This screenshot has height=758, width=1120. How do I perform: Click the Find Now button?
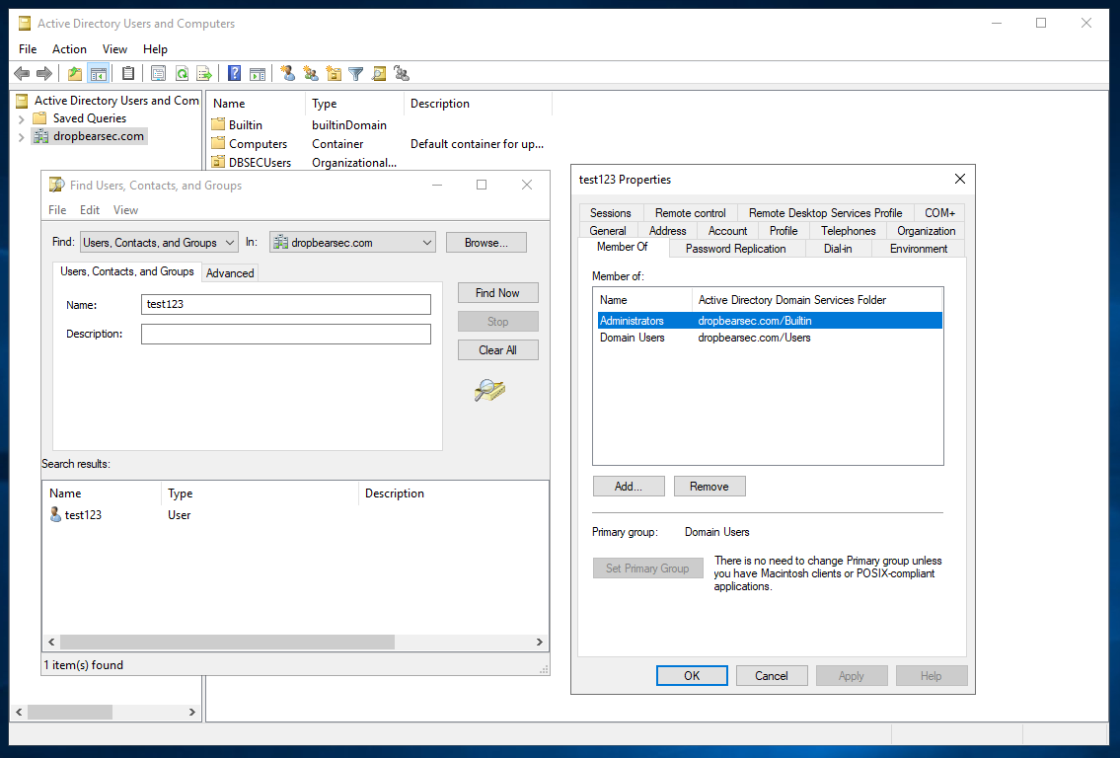(498, 293)
